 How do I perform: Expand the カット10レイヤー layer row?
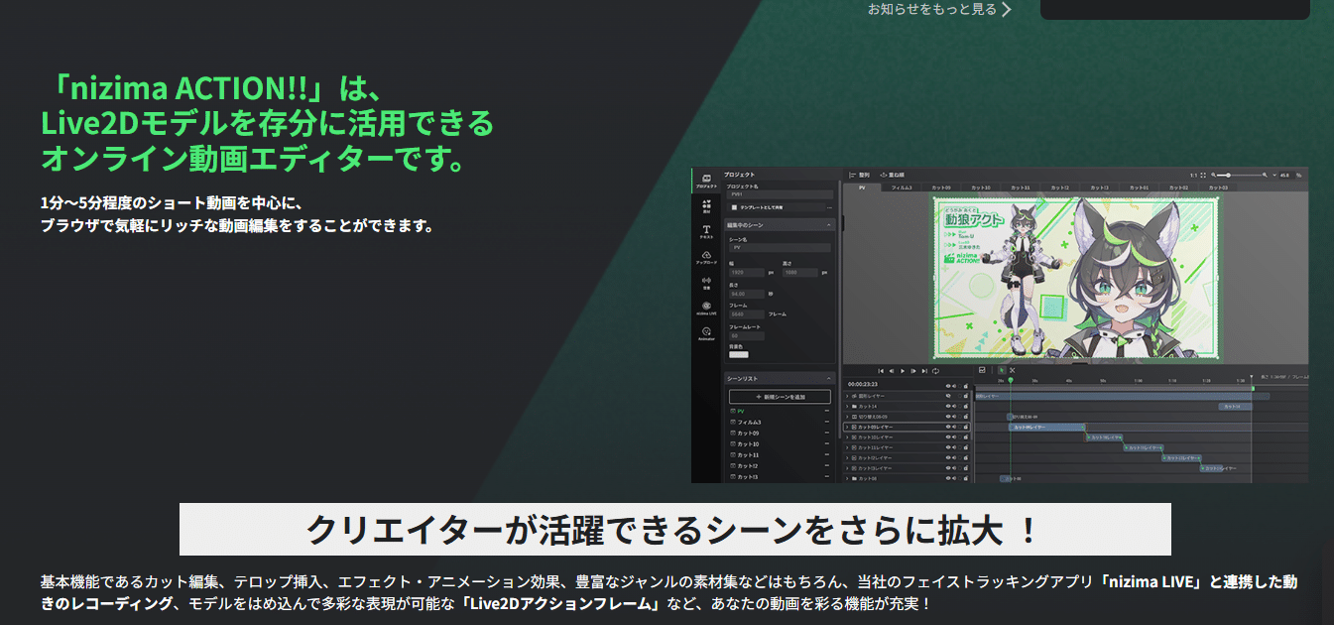point(847,437)
